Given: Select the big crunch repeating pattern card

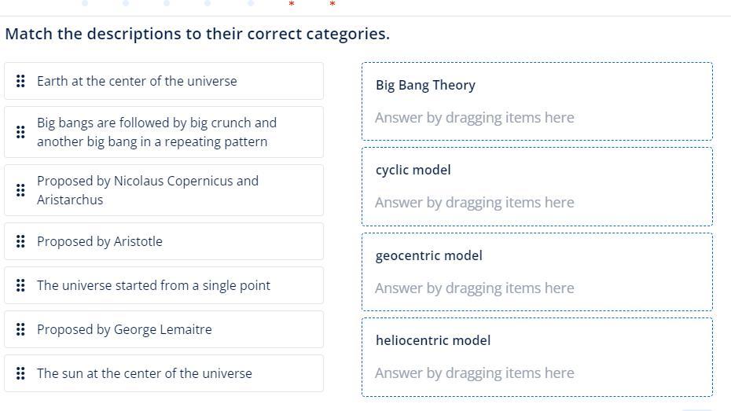Looking at the screenshot, I should (163, 132).
